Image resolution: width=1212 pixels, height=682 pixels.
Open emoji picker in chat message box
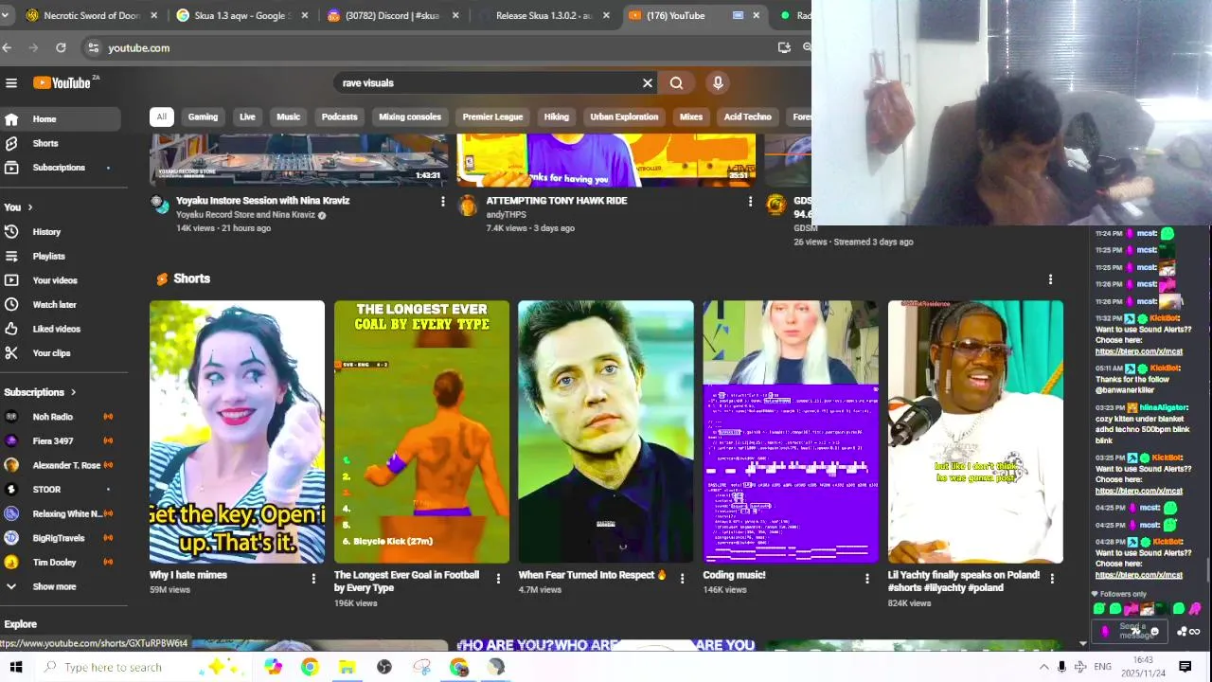click(1154, 632)
